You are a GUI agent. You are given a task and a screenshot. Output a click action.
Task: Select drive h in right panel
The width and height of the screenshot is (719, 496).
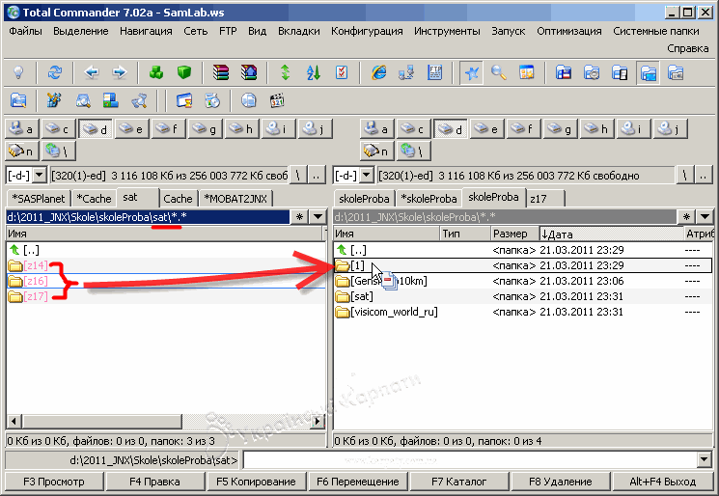tap(597, 128)
